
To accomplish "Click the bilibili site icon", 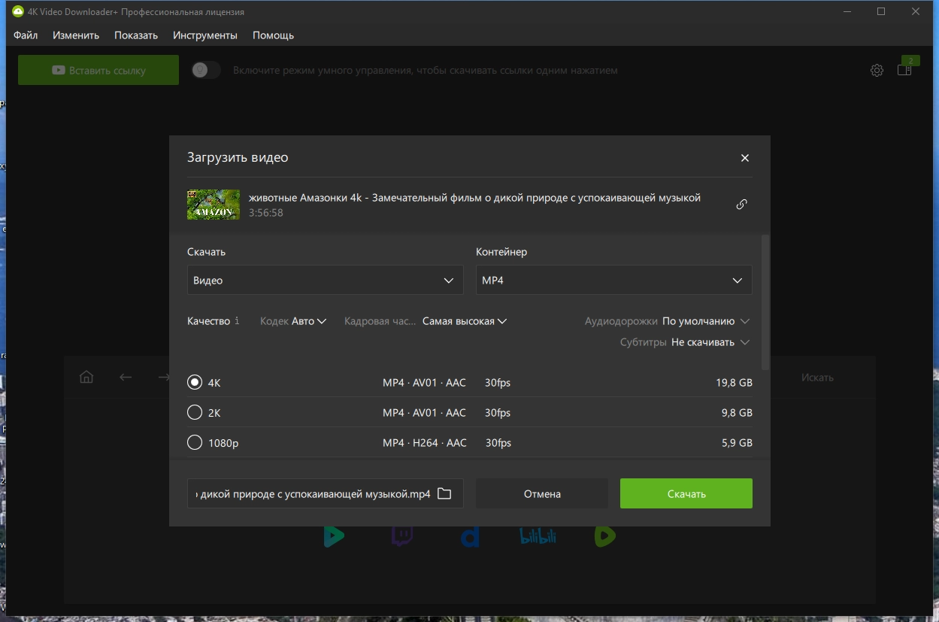I will tap(538, 536).
